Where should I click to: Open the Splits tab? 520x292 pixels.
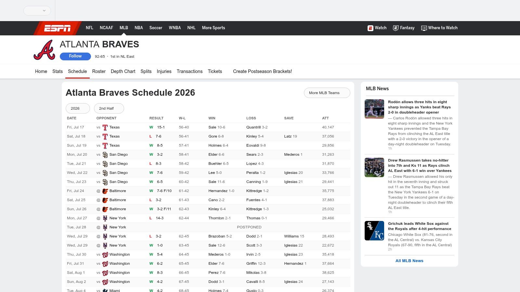(146, 71)
